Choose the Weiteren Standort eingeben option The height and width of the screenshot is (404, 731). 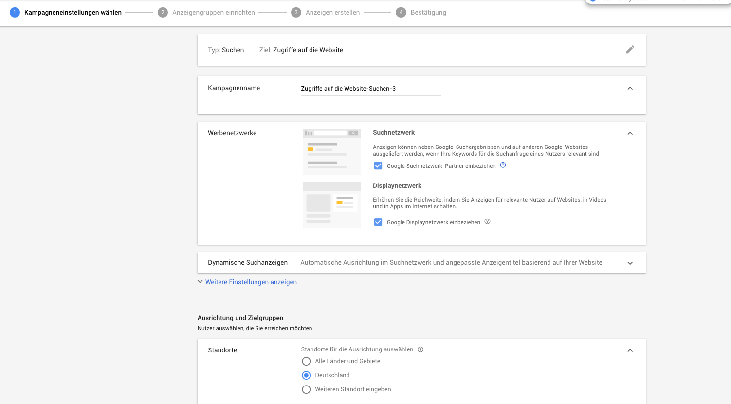pyautogui.click(x=306, y=389)
